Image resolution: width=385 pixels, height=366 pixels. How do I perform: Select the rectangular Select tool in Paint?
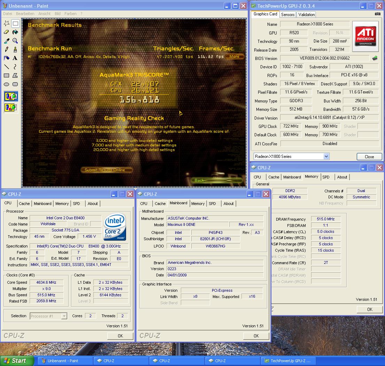point(15,23)
